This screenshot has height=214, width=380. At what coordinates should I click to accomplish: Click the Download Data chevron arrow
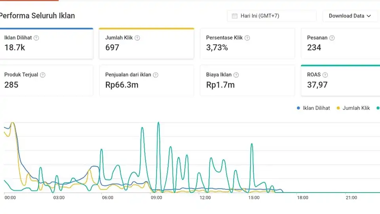coord(369,16)
